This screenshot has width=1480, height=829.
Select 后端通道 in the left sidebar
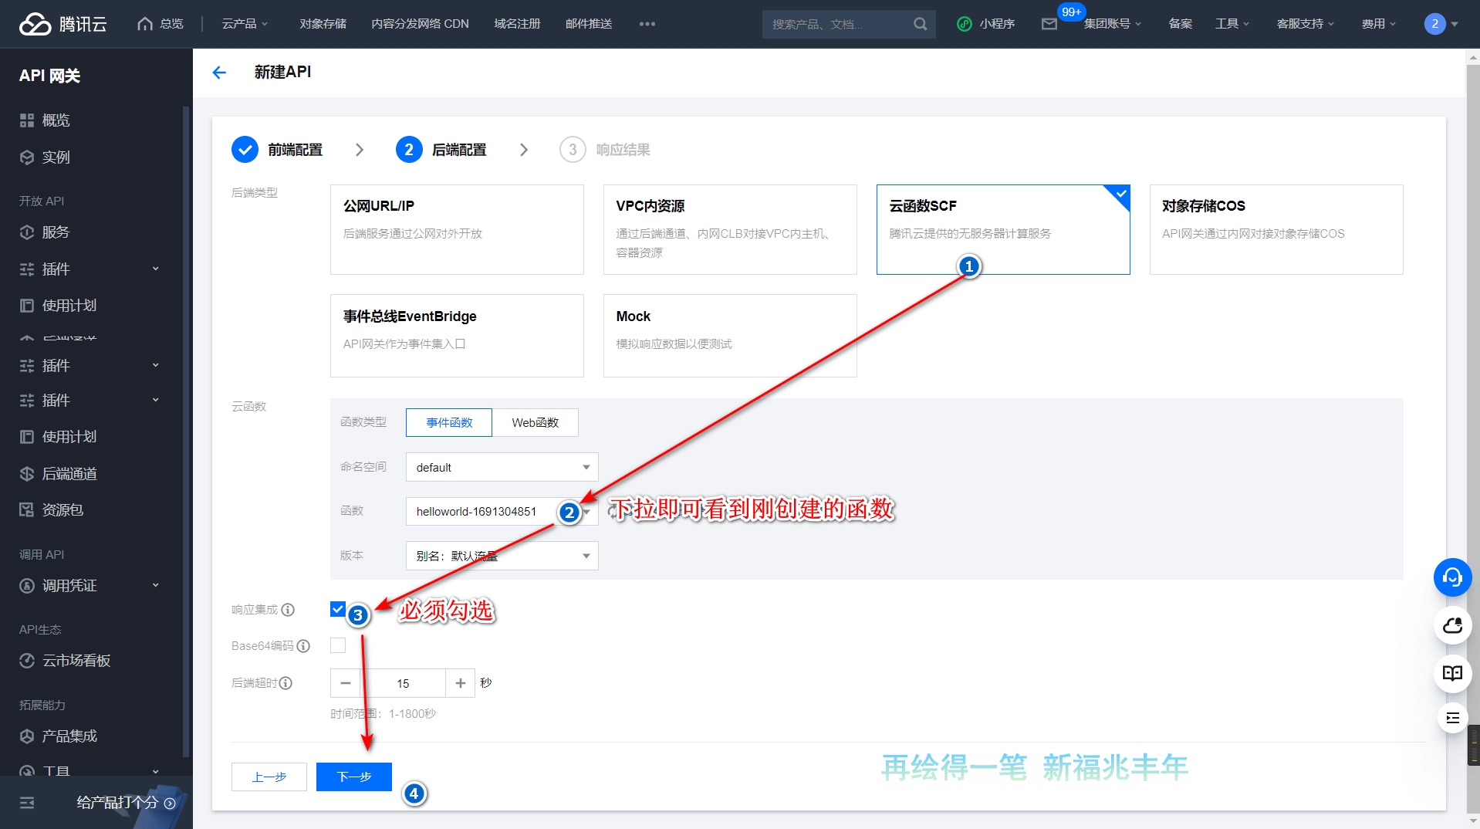click(x=68, y=473)
